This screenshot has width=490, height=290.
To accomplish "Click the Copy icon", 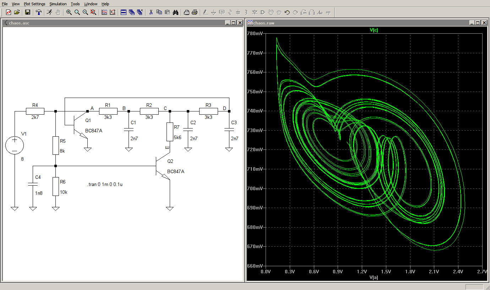I will click(x=159, y=12).
